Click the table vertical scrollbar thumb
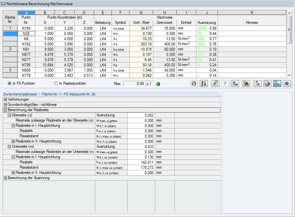 289,30
